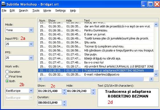Select the Duration radio button
This screenshot has height=110, width=160.
click(7, 72)
